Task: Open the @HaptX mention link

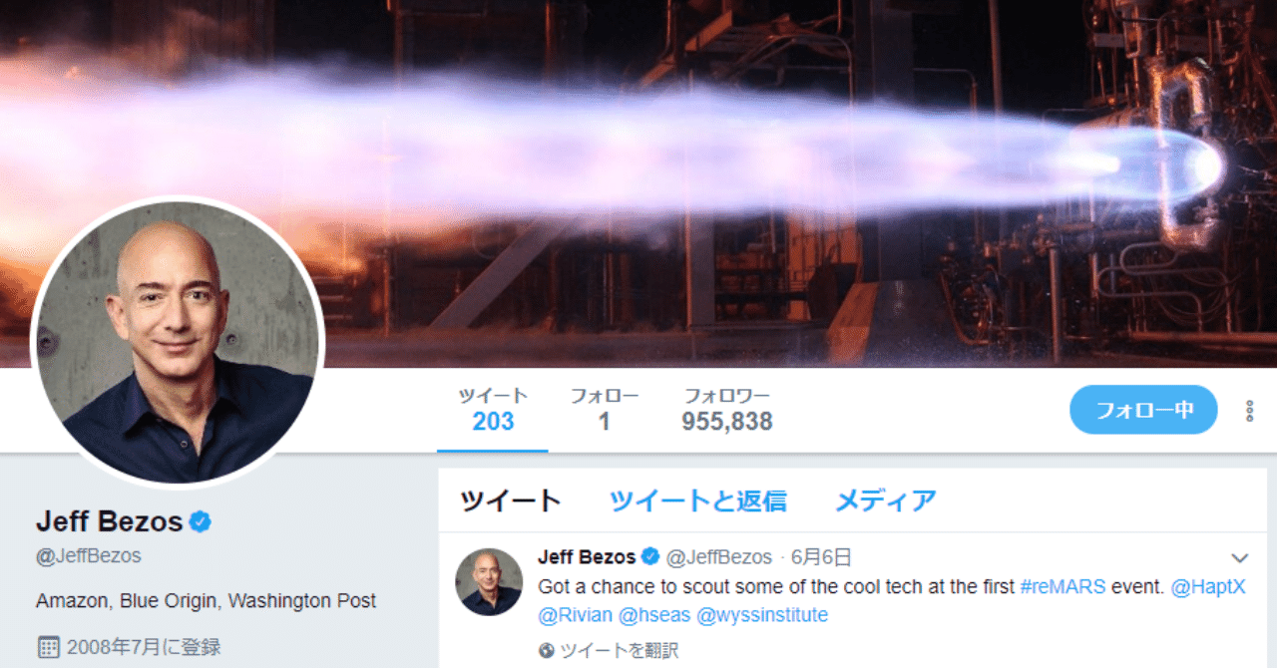Action: 1208,586
